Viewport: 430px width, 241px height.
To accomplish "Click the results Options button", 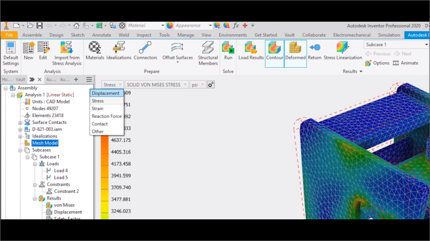I will click(377, 63).
